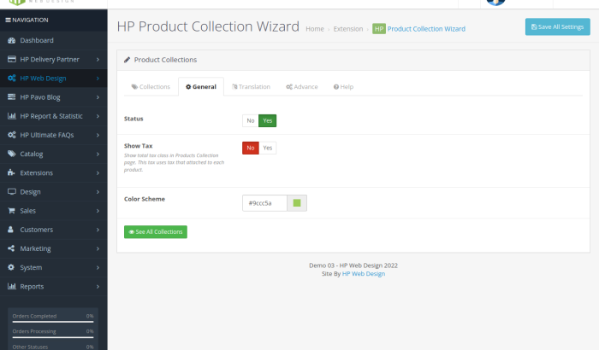Screen dimensions: 599x350
Task: Click the Customers person icon
Action: [x=10, y=230]
